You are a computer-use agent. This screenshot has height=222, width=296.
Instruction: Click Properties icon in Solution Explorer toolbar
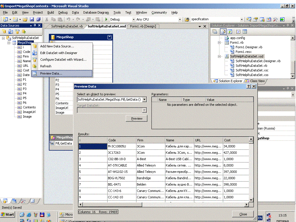(215, 32)
